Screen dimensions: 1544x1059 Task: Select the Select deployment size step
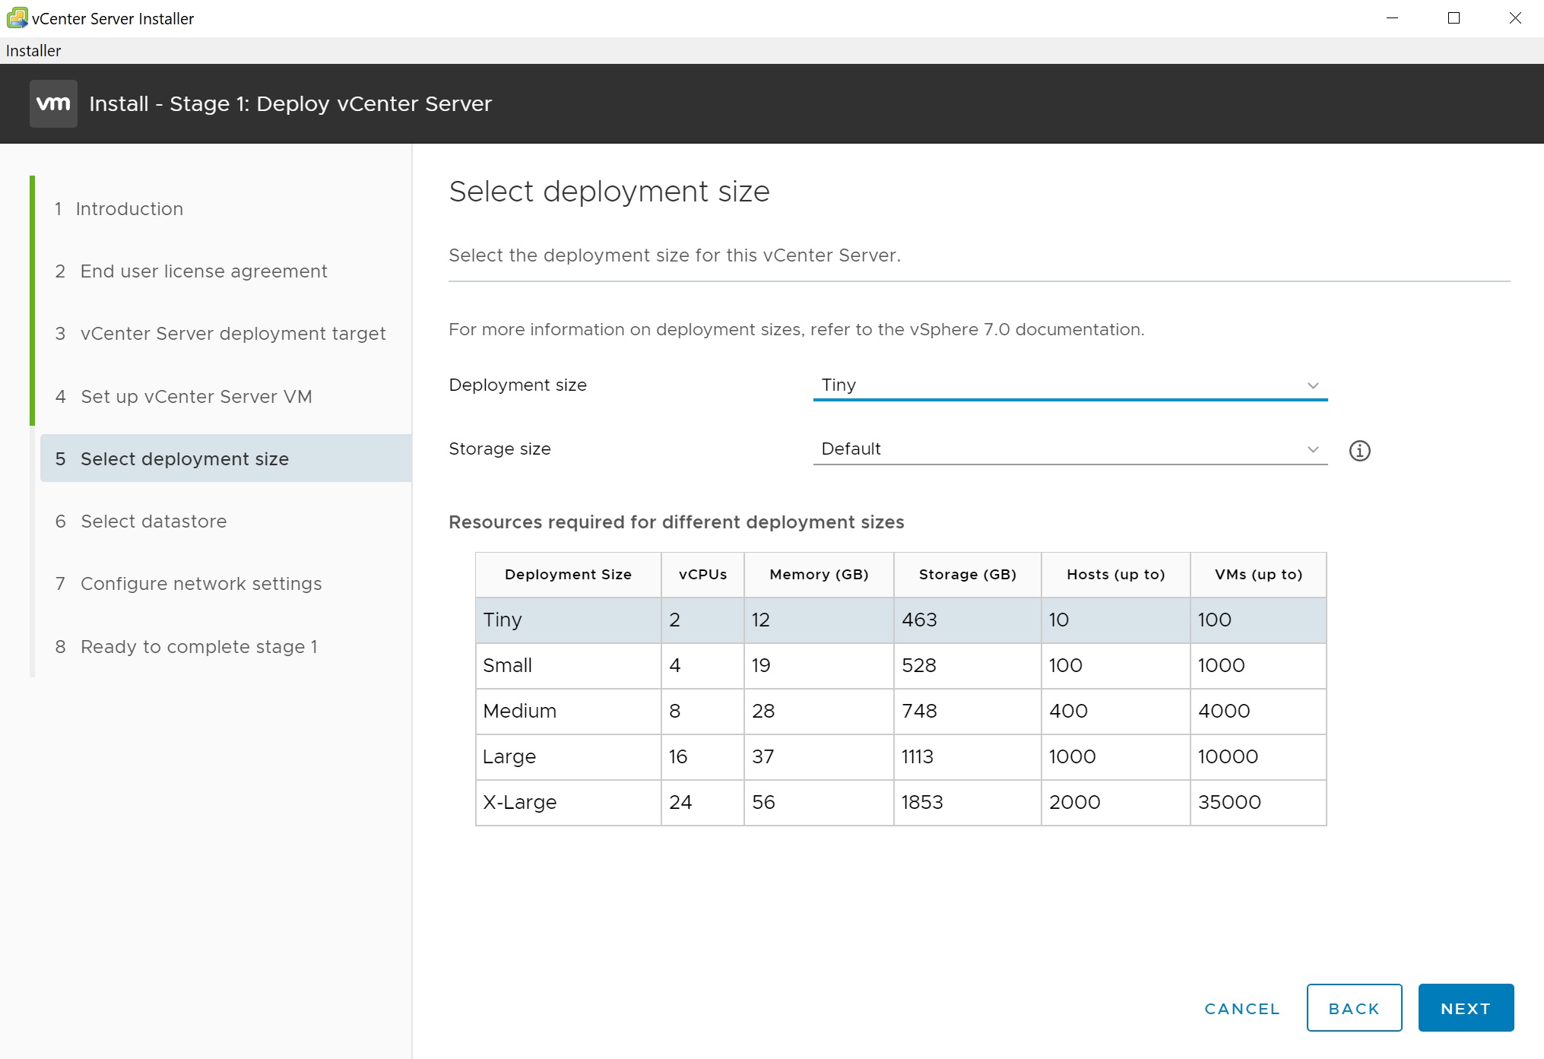pyautogui.click(x=226, y=458)
